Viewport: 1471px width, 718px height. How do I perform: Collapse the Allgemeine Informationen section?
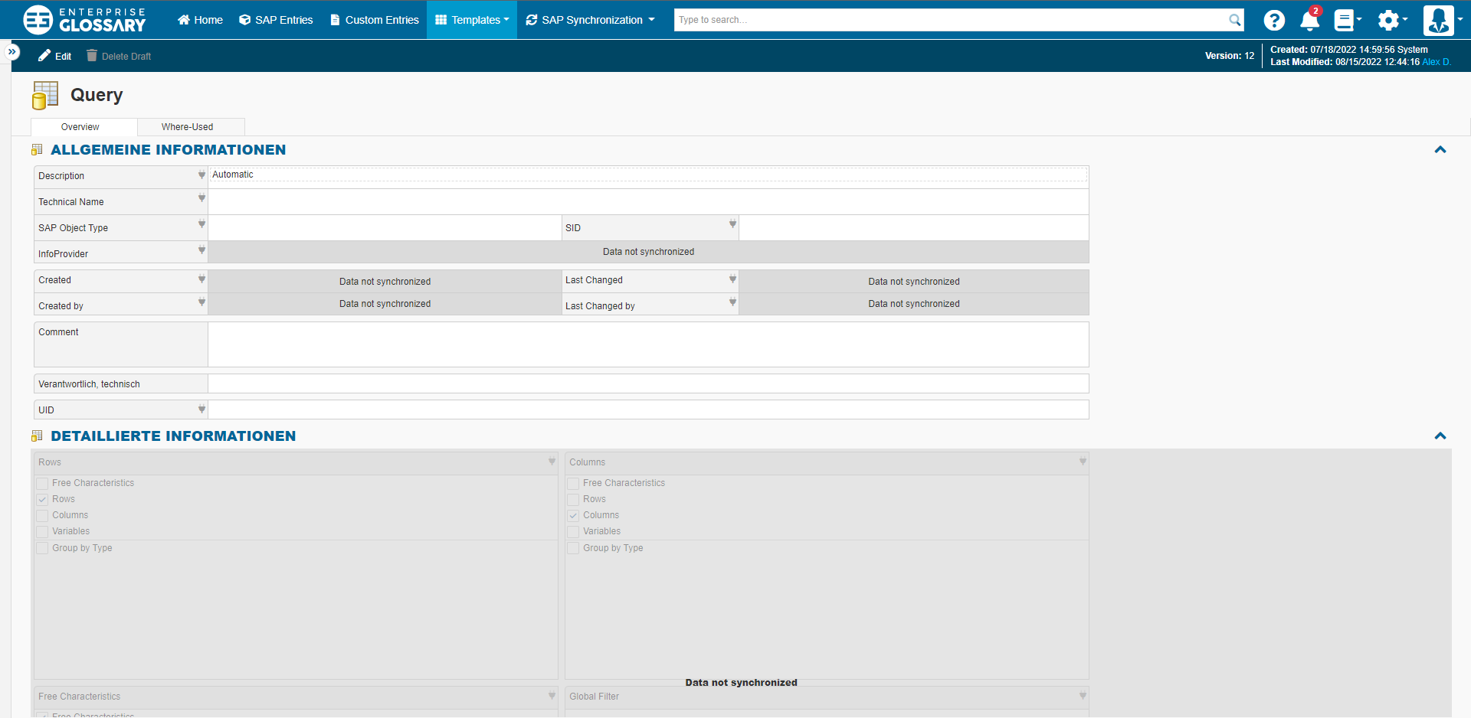1440,150
